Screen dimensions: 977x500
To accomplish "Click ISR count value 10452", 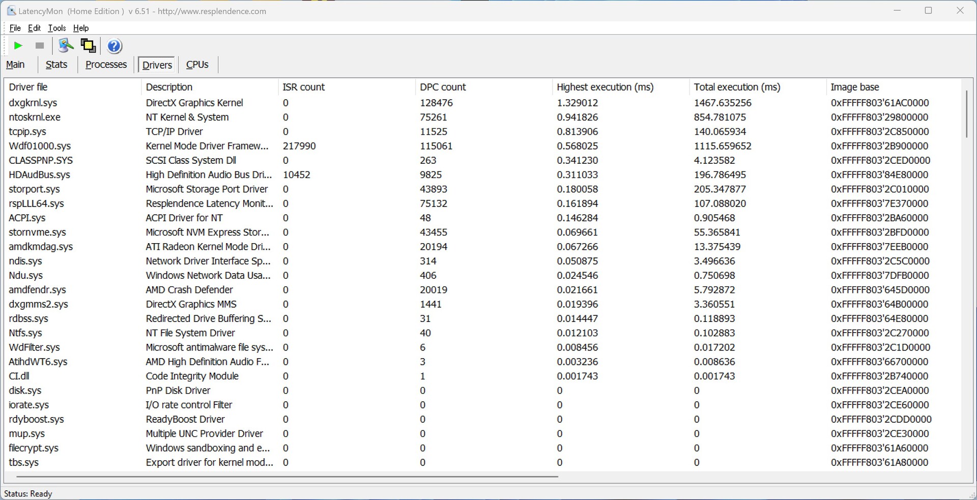I will 297,174.
